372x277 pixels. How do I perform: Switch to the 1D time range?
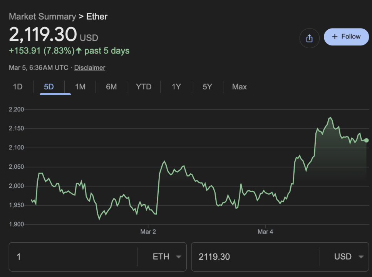18,87
